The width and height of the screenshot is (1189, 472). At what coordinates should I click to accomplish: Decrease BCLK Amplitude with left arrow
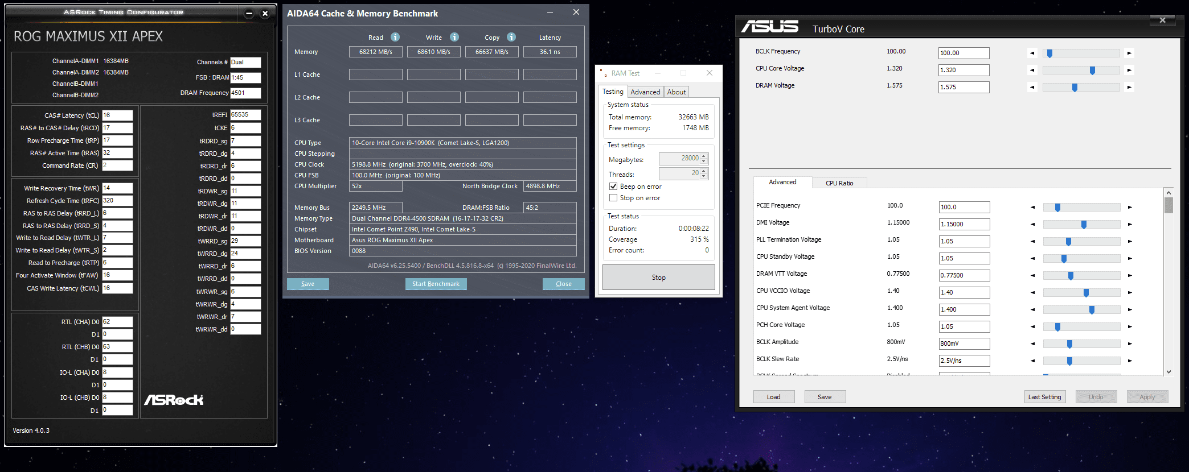click(1033, 344)
